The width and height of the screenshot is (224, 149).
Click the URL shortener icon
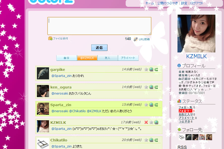(136, 39)
